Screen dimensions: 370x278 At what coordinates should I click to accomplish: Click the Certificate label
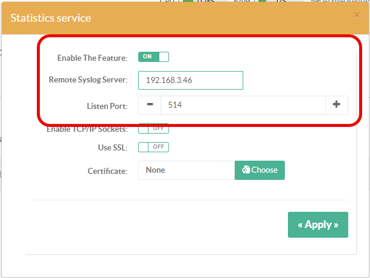point(107,171)
